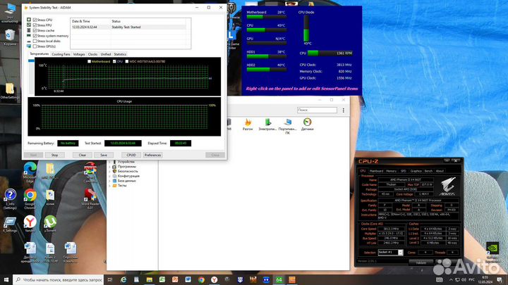
Task: Open 4_Settings desktop shortcut
Action: coord(10,225)
